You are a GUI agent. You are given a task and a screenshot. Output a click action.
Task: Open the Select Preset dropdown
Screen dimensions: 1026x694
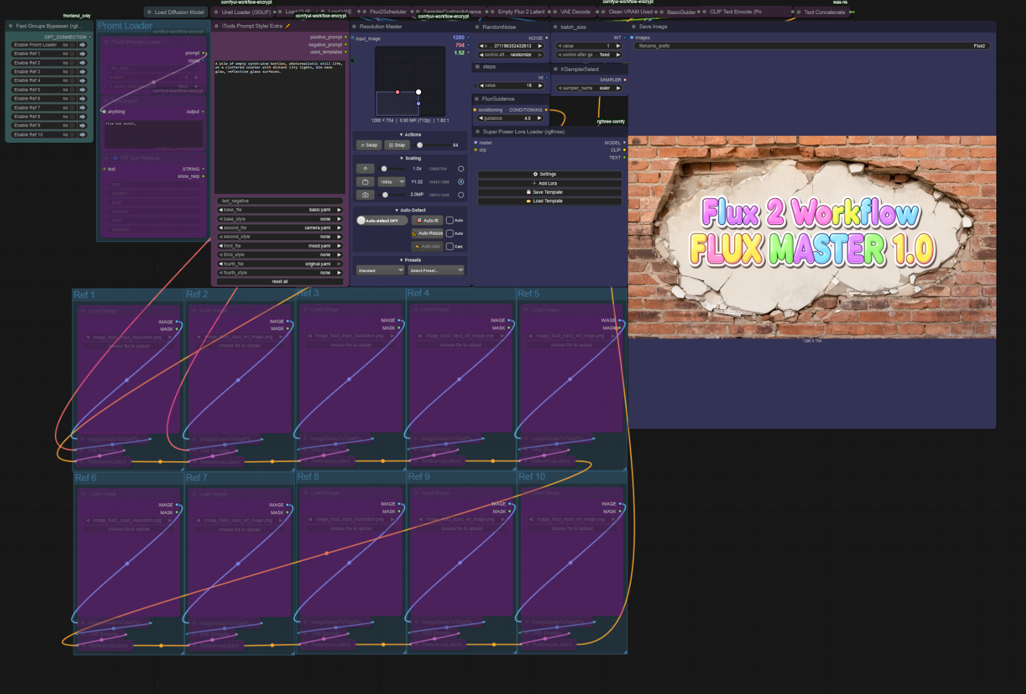click(436, 270)
